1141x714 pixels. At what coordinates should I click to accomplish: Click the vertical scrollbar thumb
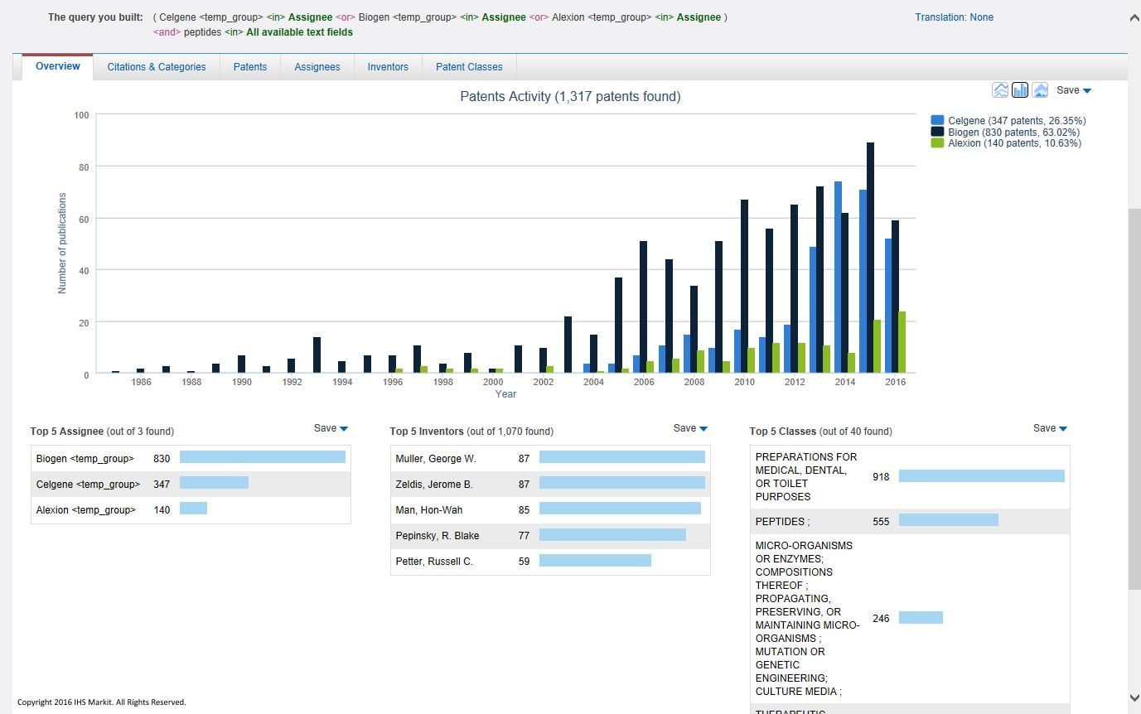[x=1134, y=398]
